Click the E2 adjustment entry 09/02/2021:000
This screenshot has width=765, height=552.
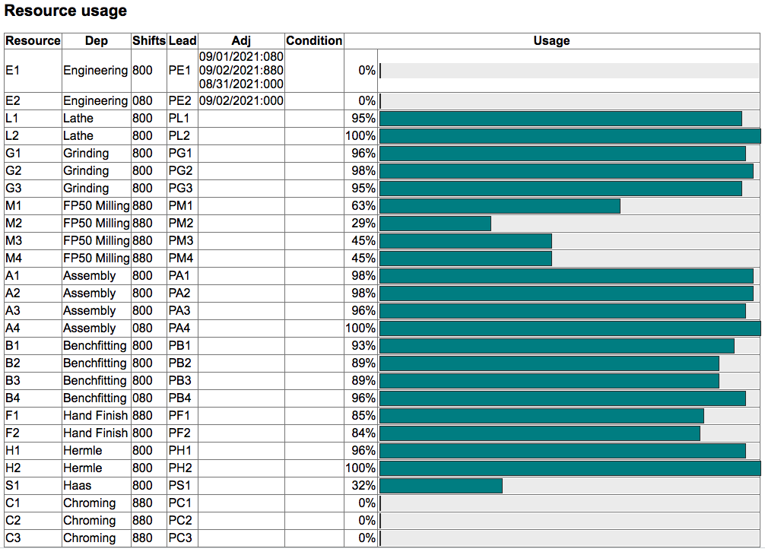tap(241, 101)
